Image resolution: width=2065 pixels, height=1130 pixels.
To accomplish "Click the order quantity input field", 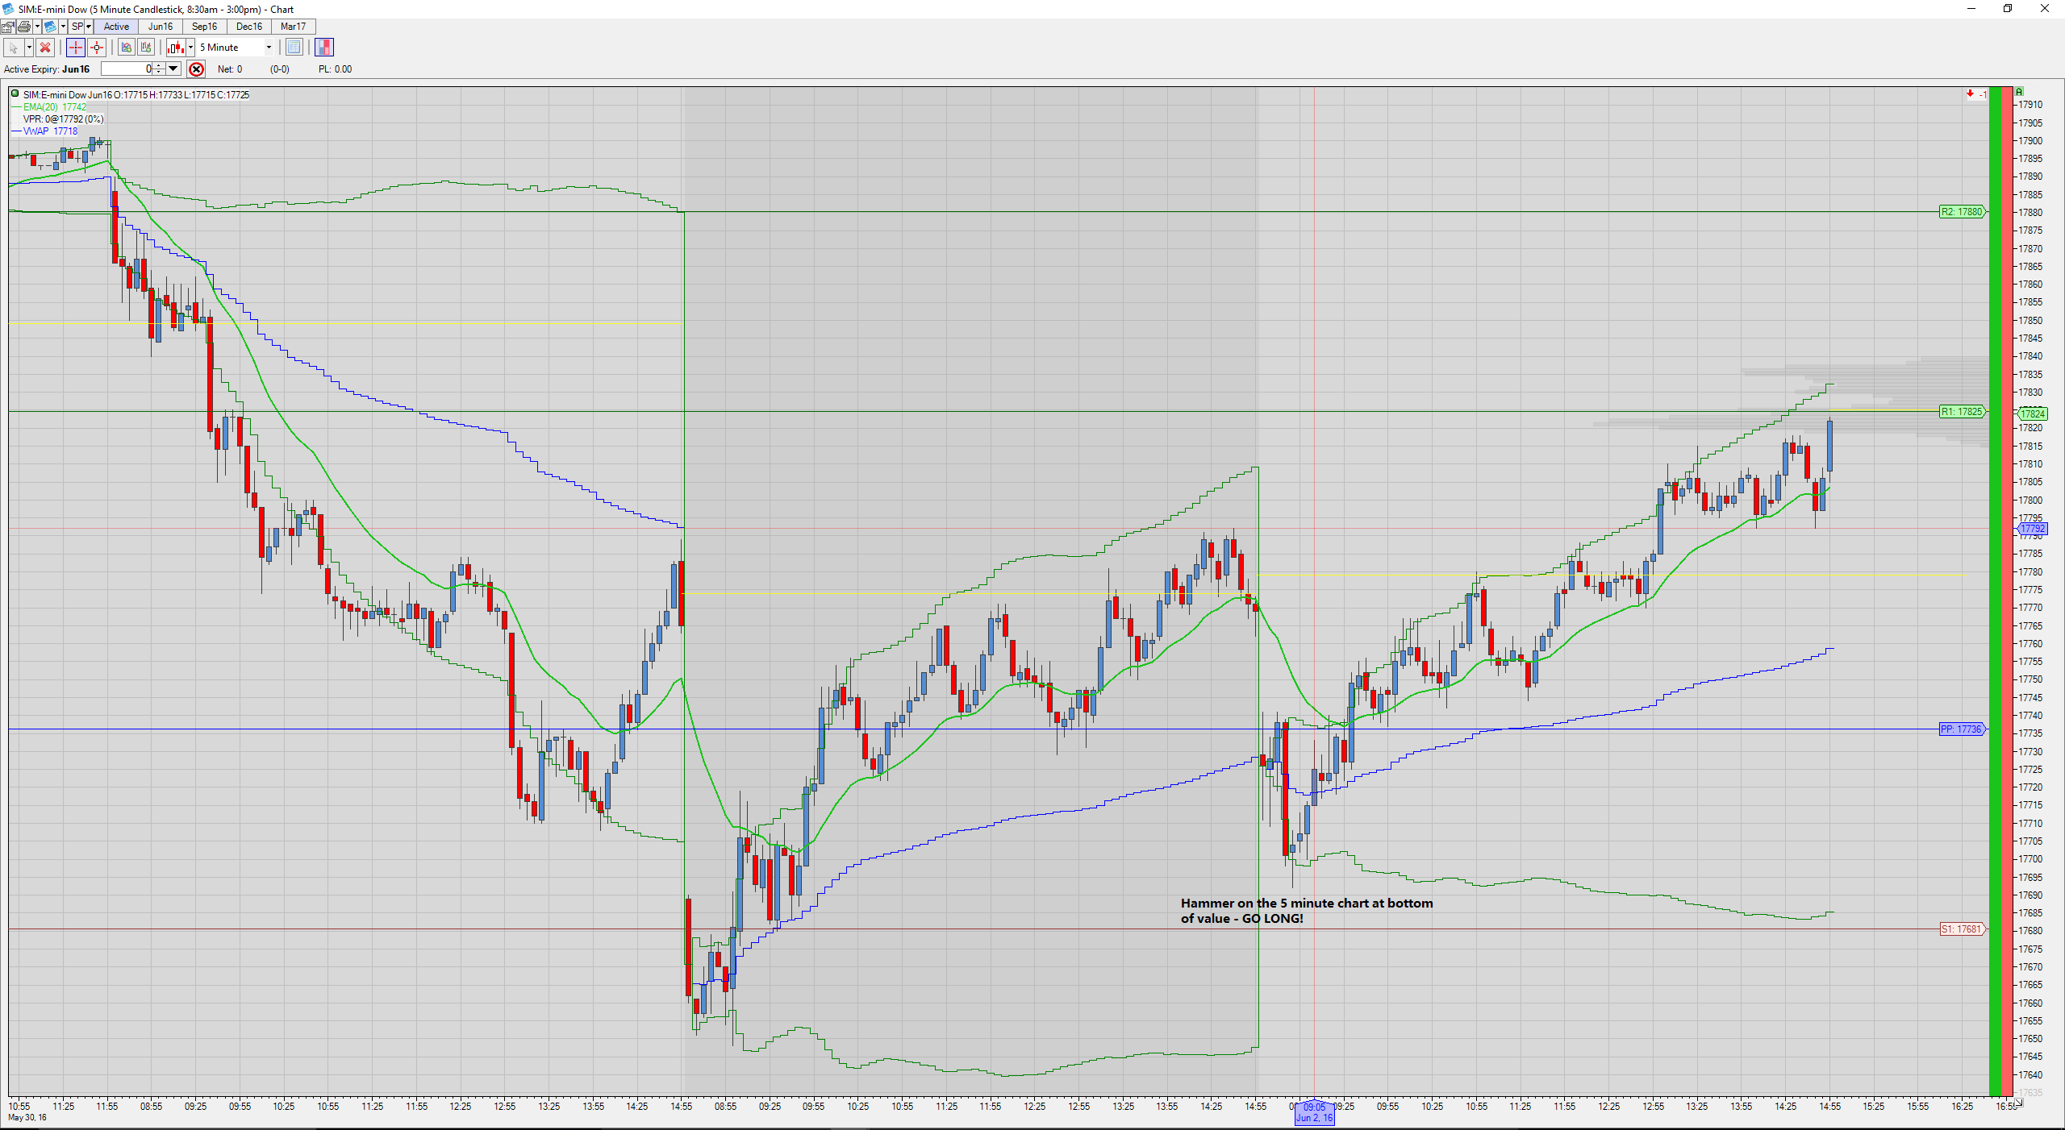I will pos(127,69).
